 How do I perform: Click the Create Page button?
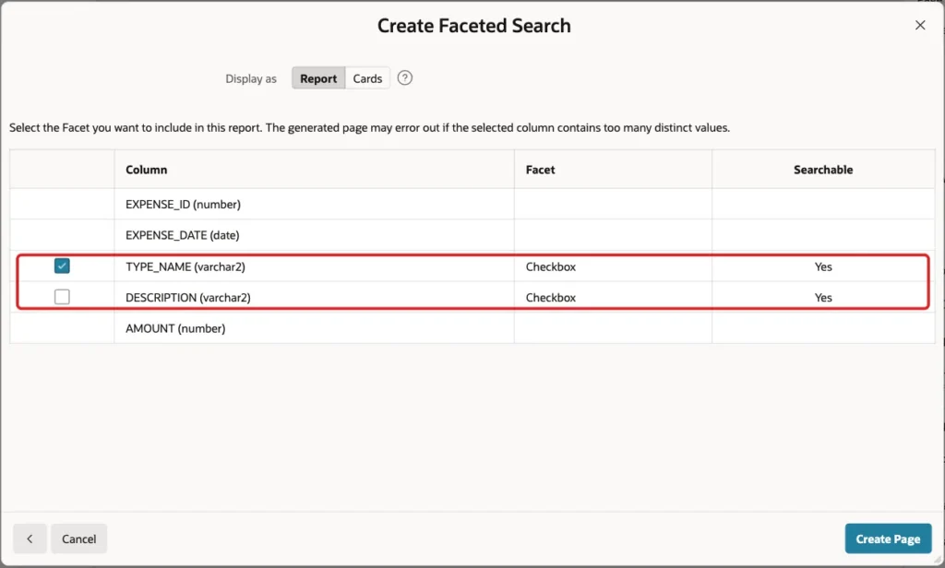pos(888,538)
